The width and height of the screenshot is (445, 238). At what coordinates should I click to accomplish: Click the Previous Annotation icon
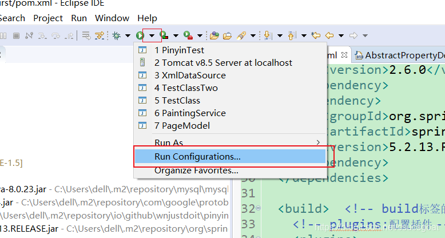(x=292, y=35)
